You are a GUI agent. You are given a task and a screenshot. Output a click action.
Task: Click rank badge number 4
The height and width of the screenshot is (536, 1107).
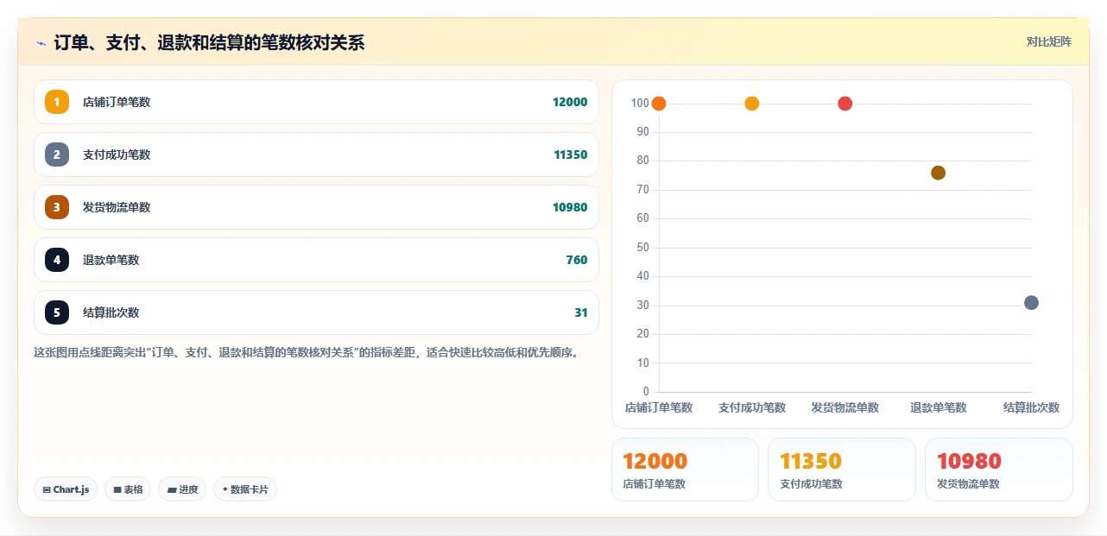coord(57,260)
